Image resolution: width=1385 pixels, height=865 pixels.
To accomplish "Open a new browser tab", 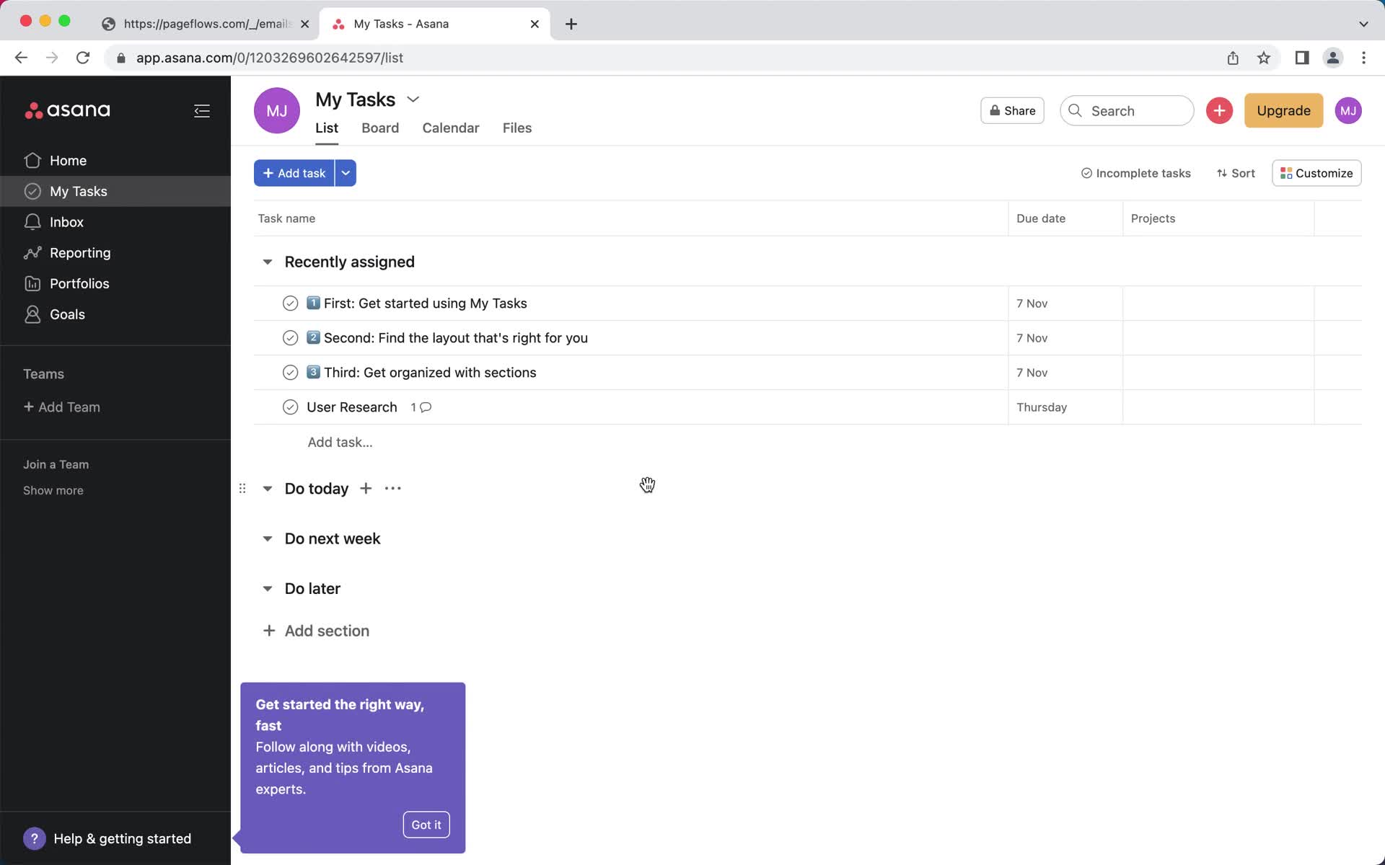I will (x=571, y=24).
